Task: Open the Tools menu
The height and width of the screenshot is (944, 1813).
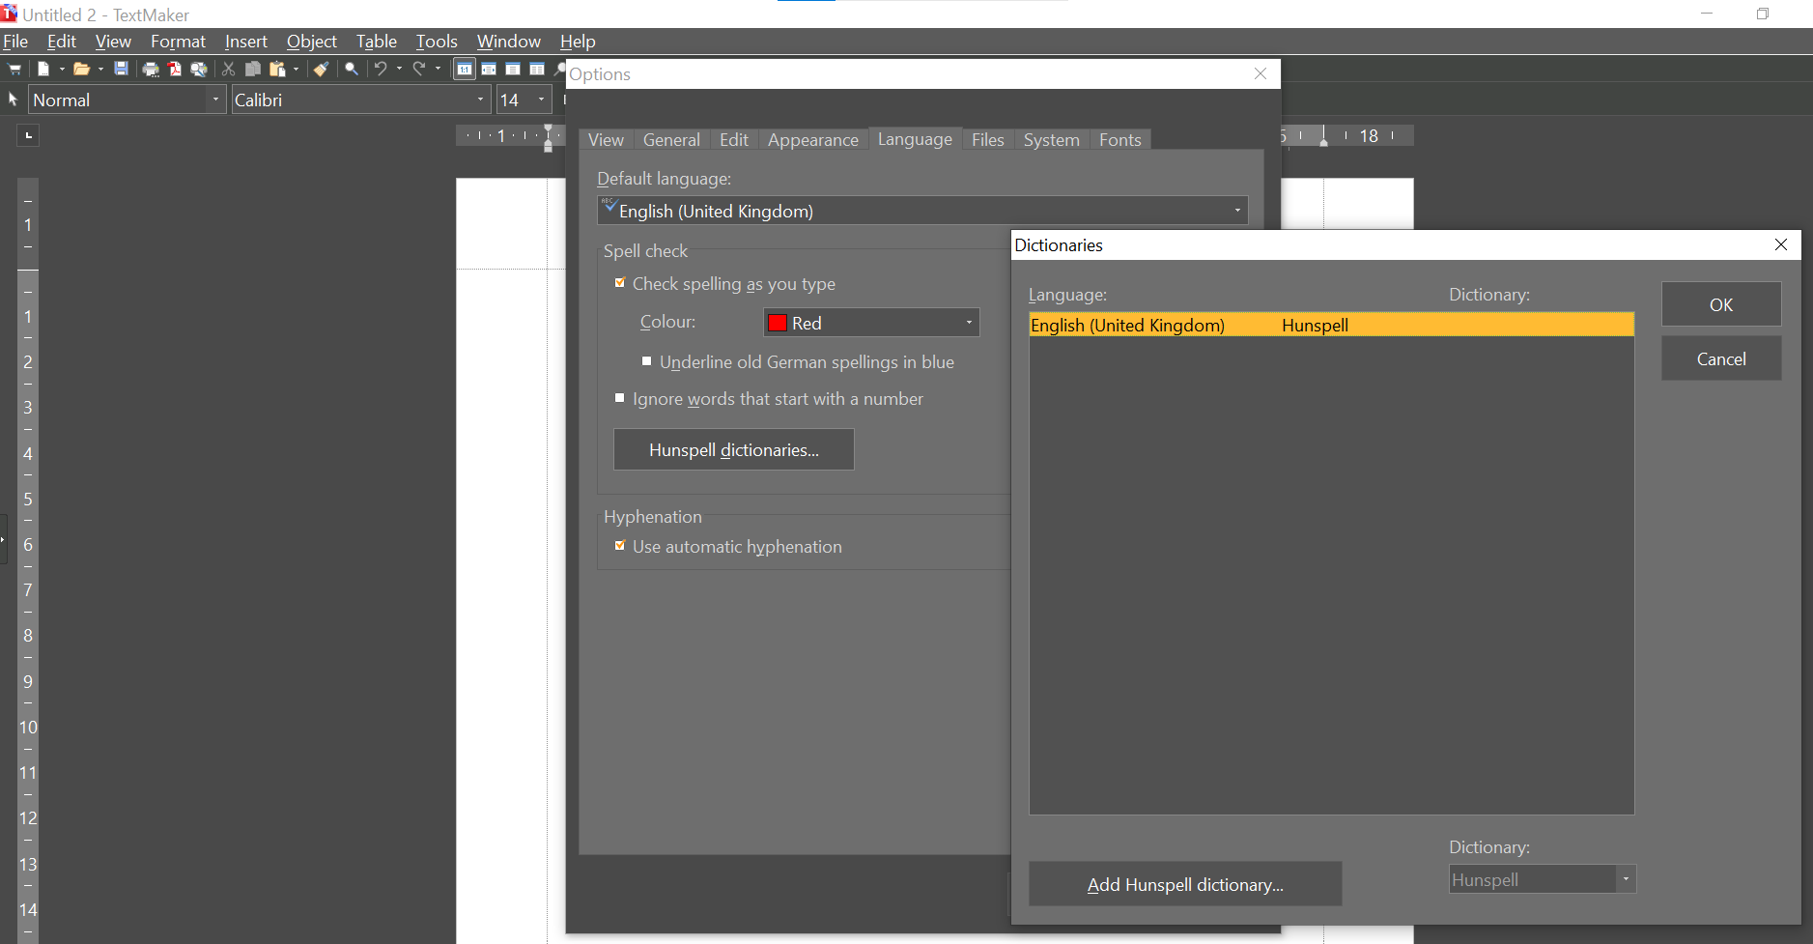Action: 436,42
